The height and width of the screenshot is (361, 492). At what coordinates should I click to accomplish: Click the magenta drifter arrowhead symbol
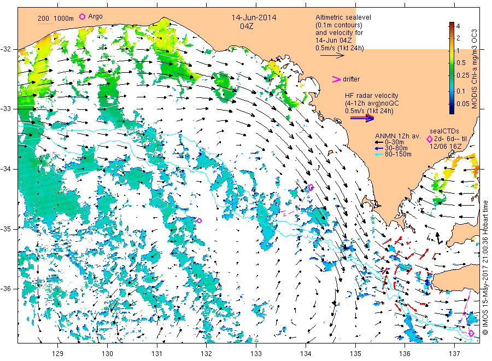[336, 79]
